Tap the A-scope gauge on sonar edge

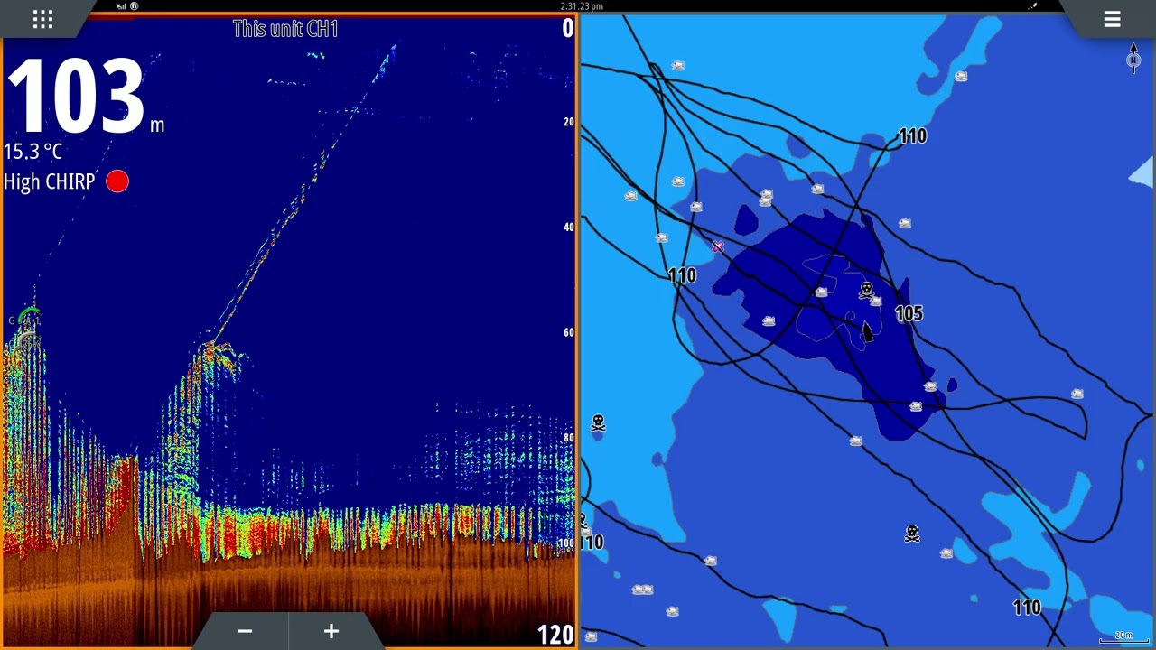27,327
